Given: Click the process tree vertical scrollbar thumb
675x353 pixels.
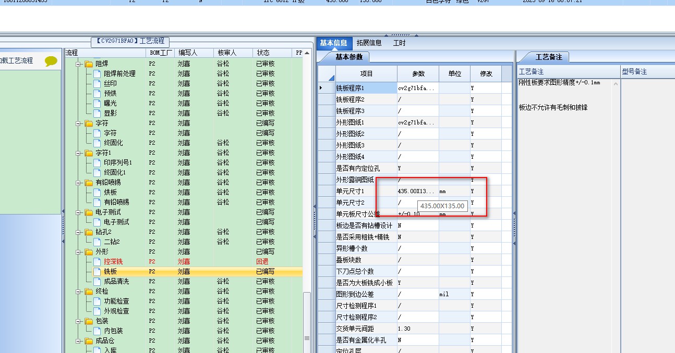Looking at the screenshot, I should (307, 322).
